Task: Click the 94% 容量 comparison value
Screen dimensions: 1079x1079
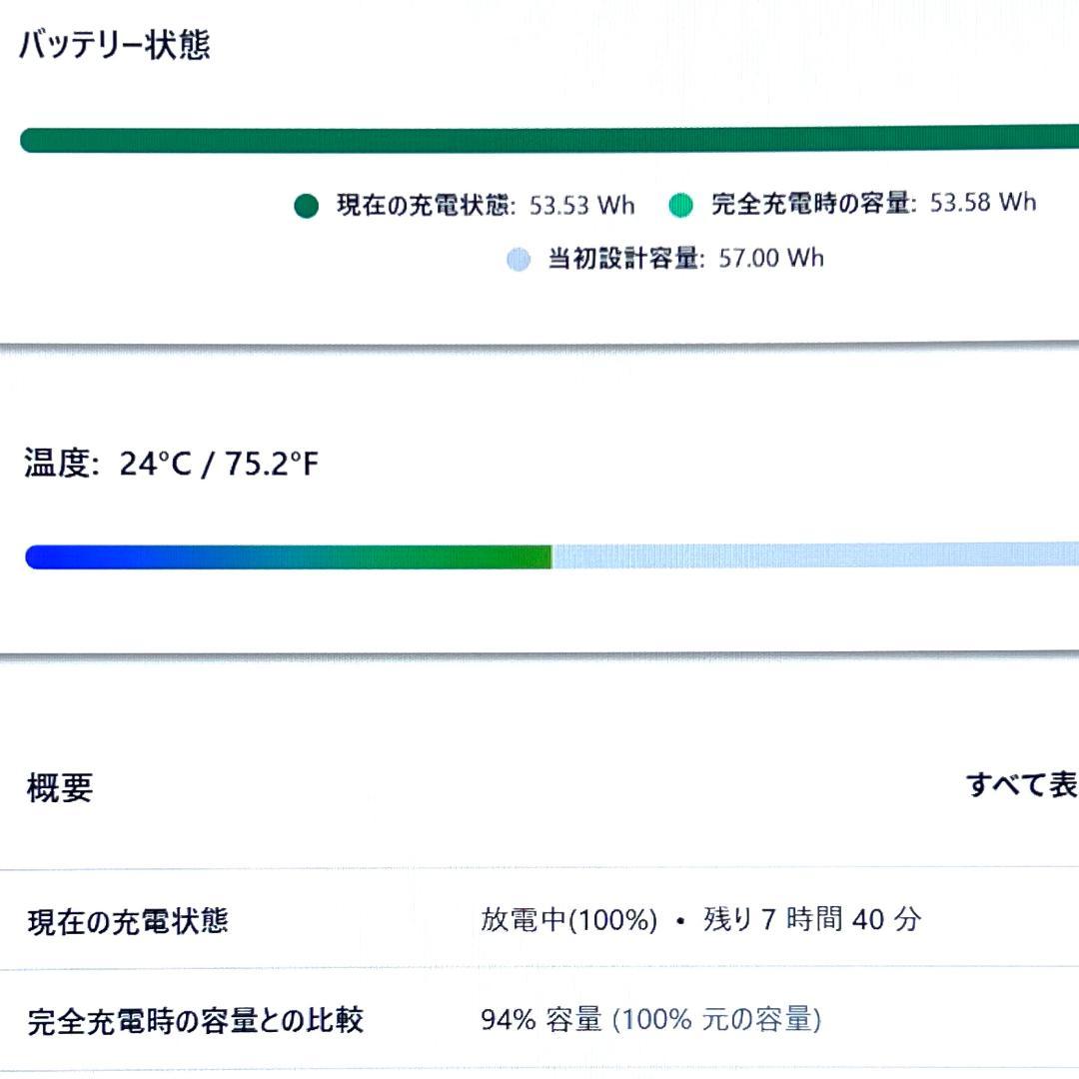Action: click(540, 1020)
